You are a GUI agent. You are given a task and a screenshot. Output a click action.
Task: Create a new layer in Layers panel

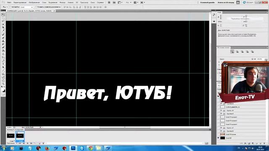261,143
